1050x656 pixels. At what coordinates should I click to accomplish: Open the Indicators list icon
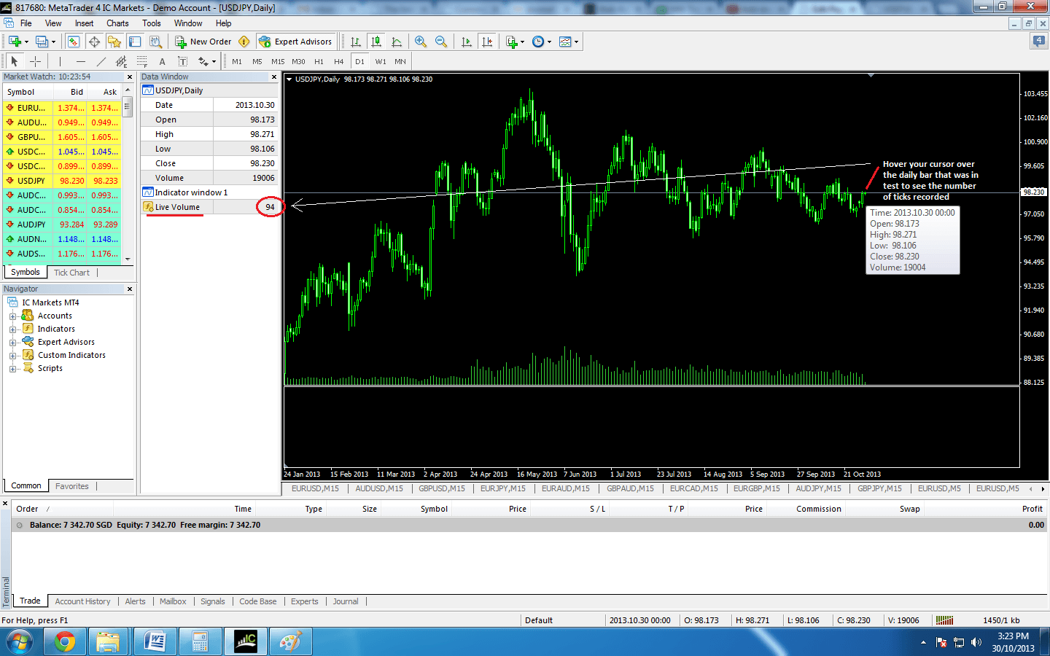(511, 42)
